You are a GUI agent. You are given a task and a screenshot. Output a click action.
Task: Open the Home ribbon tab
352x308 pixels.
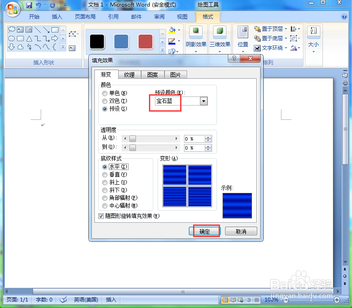(x=34, y=16)
